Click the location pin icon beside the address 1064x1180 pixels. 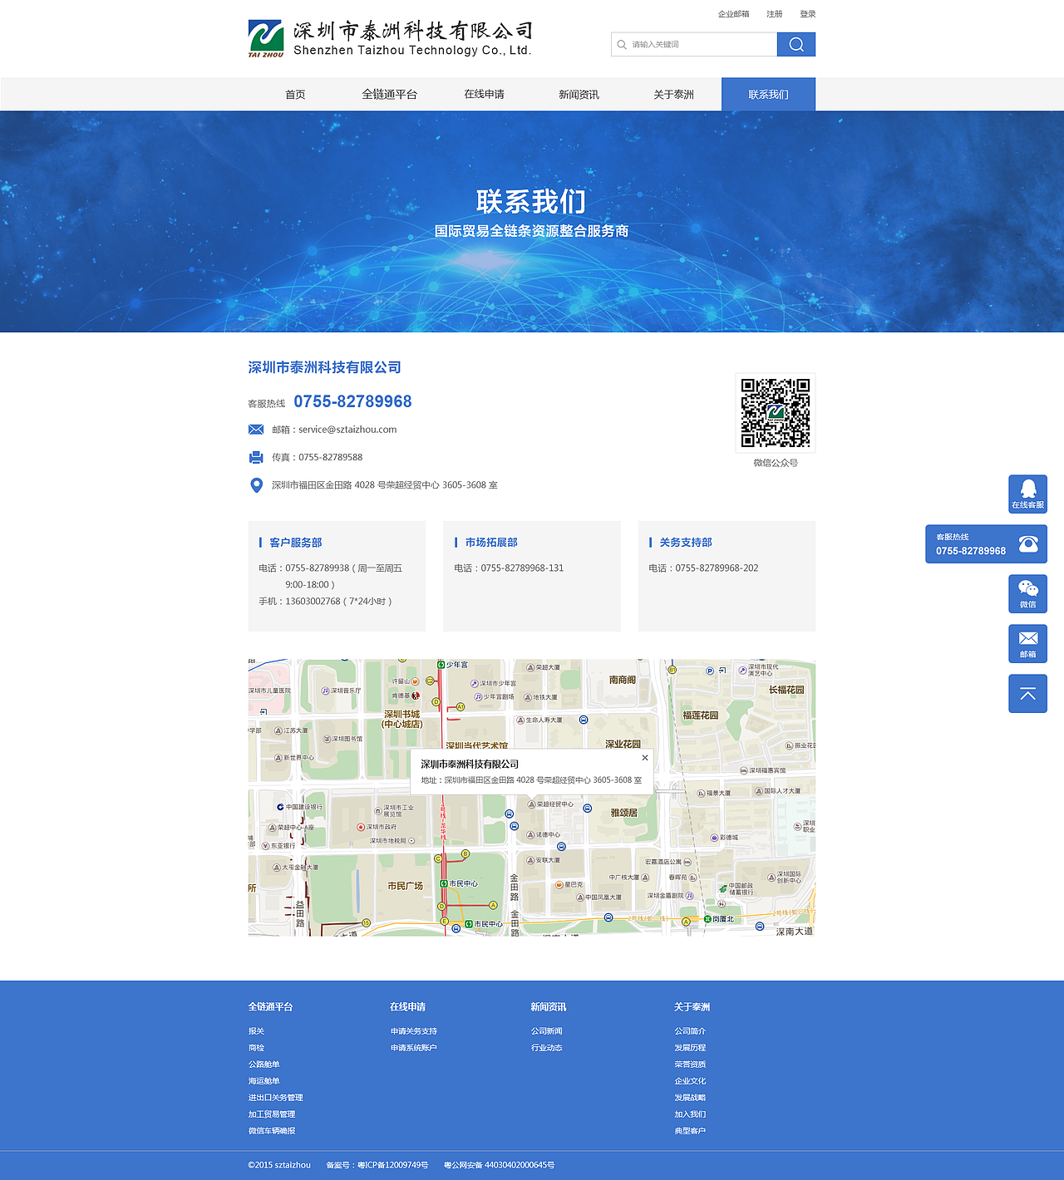pyautogui.click(x=256, y=484)
